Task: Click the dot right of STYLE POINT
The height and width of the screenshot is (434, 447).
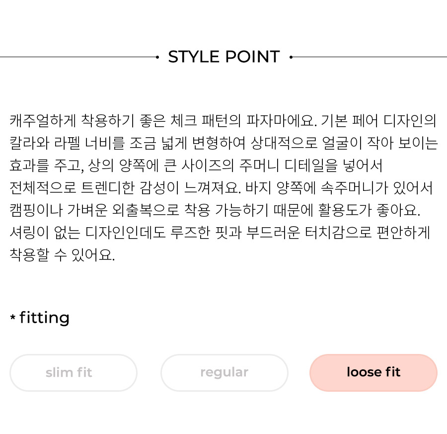Action: pos(291,57)
